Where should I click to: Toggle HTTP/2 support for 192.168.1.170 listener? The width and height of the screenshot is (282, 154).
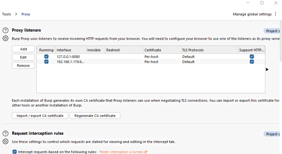click(251, 62)
